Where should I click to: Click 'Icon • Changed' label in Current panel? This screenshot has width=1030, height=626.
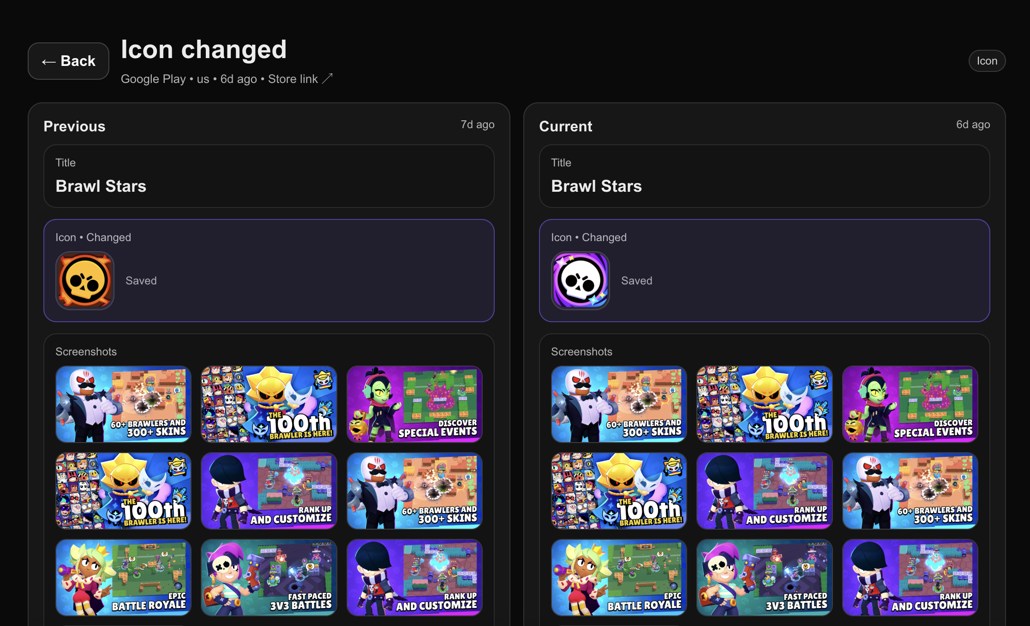[589, 237]
